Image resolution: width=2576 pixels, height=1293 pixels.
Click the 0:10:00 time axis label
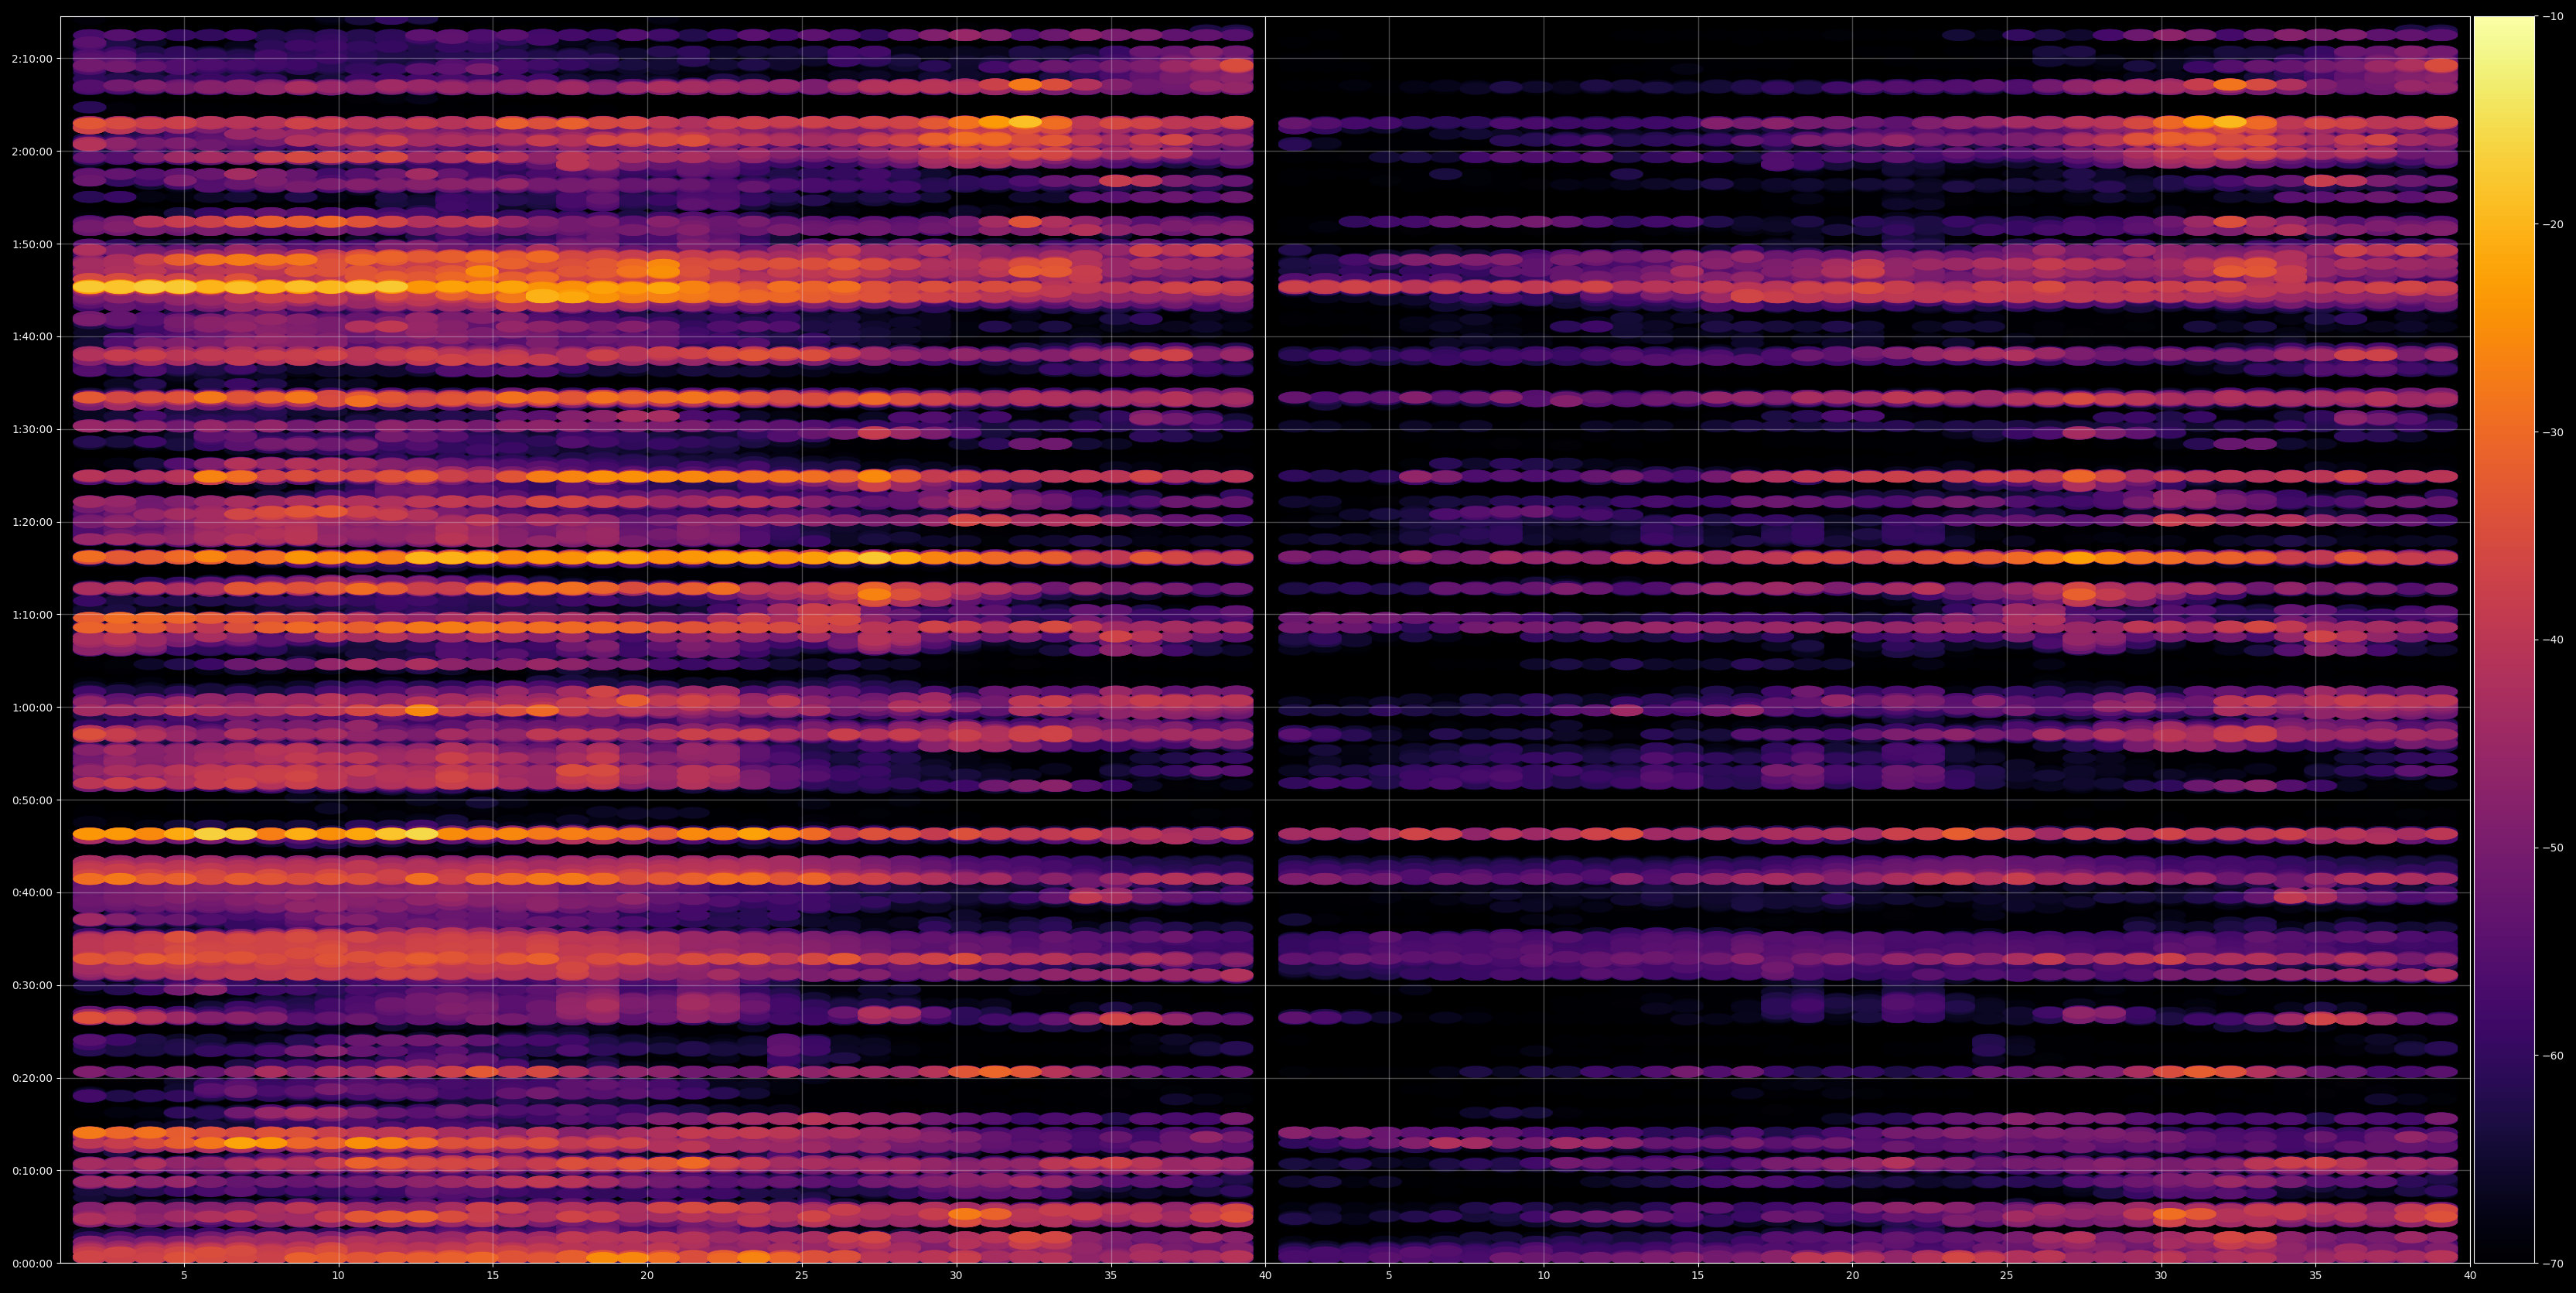(32, 1170)
